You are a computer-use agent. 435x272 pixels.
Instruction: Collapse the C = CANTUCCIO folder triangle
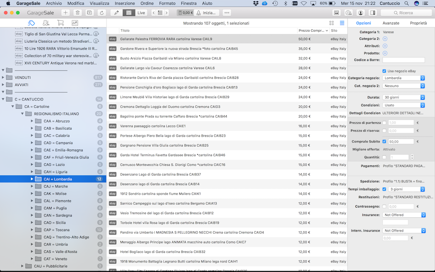click(x=3, y=99)
